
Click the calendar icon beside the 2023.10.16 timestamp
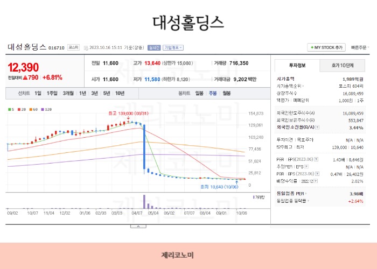(86, 48)
